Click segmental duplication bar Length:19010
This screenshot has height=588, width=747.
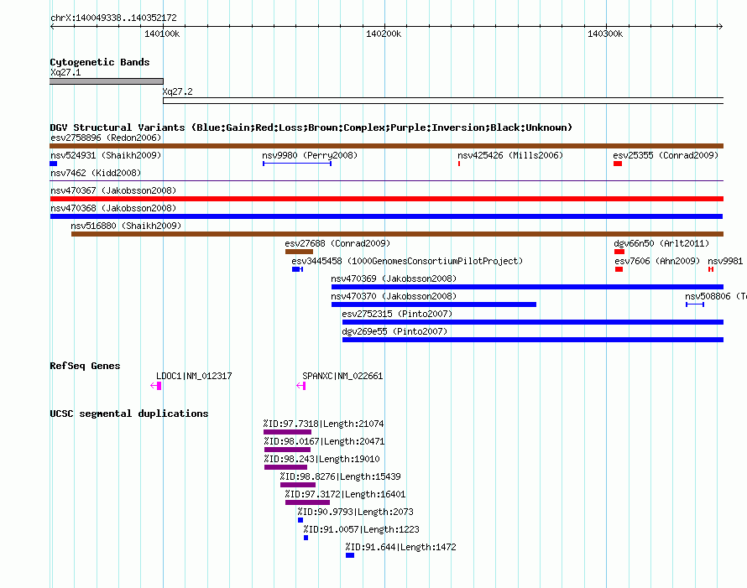point(286,467)
